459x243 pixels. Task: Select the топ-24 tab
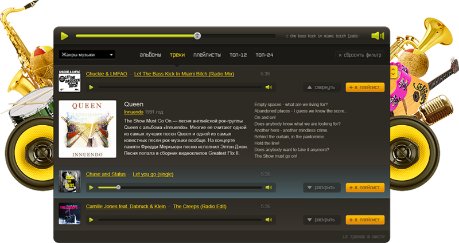264,55
